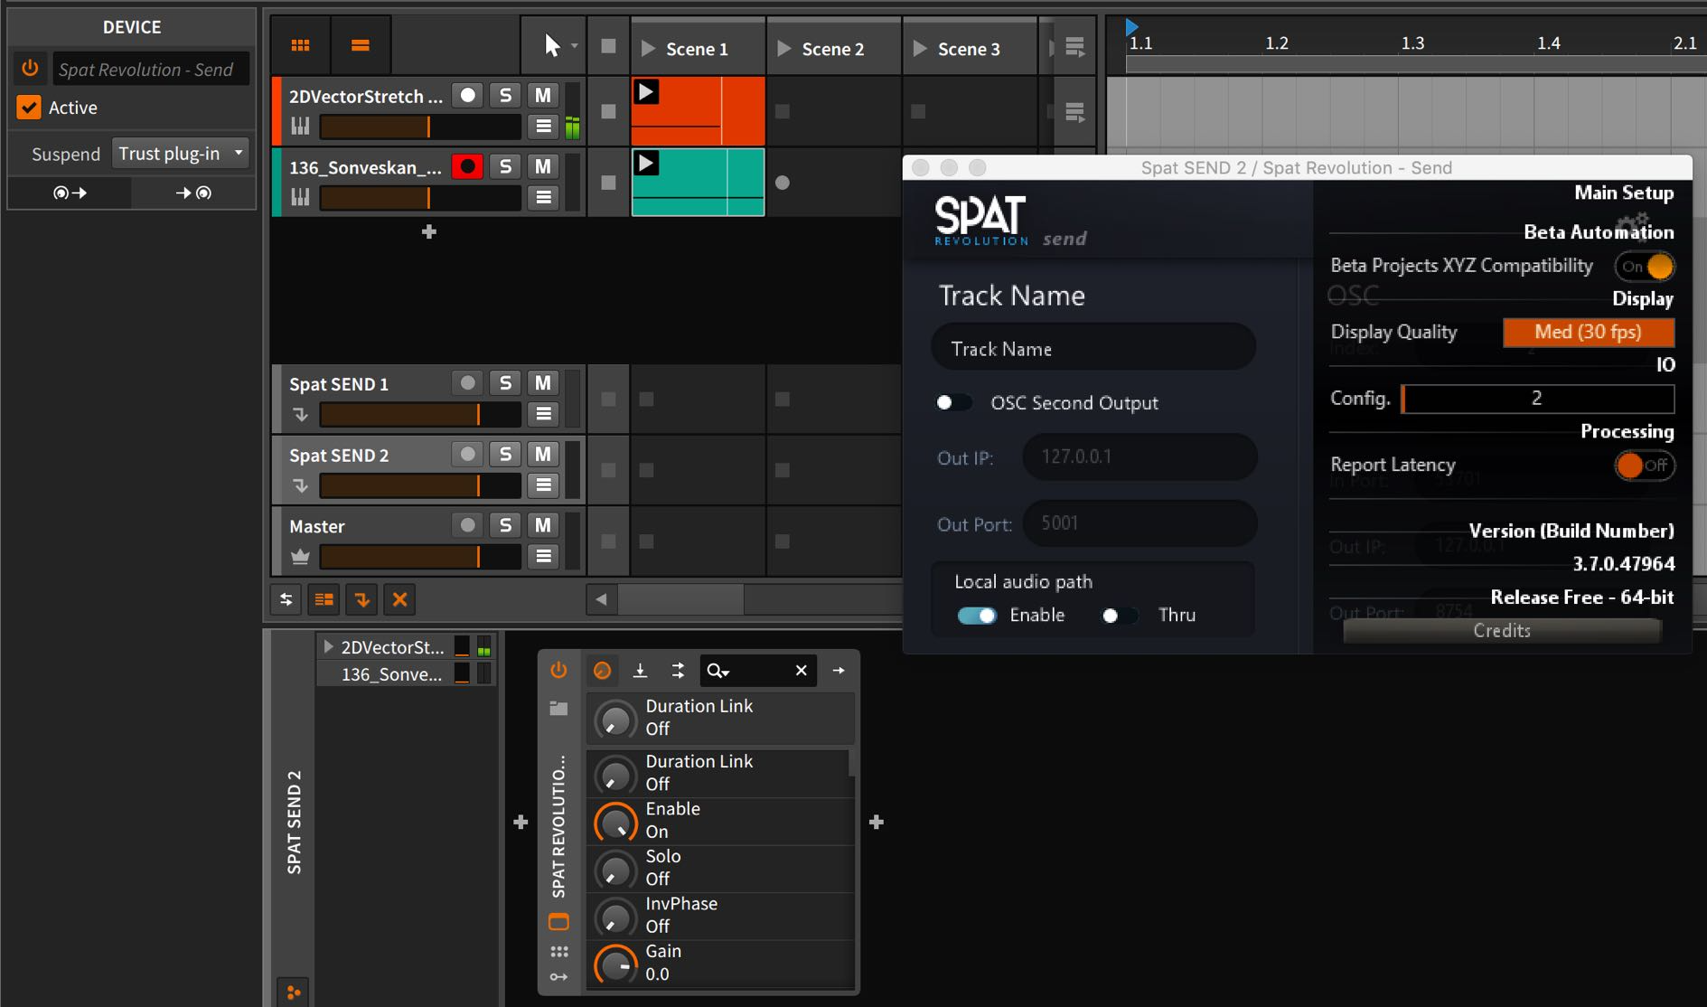Open the folder icon in Spat Revolution device
This screenshot has width=1707, height=1007.
(558, 709)
